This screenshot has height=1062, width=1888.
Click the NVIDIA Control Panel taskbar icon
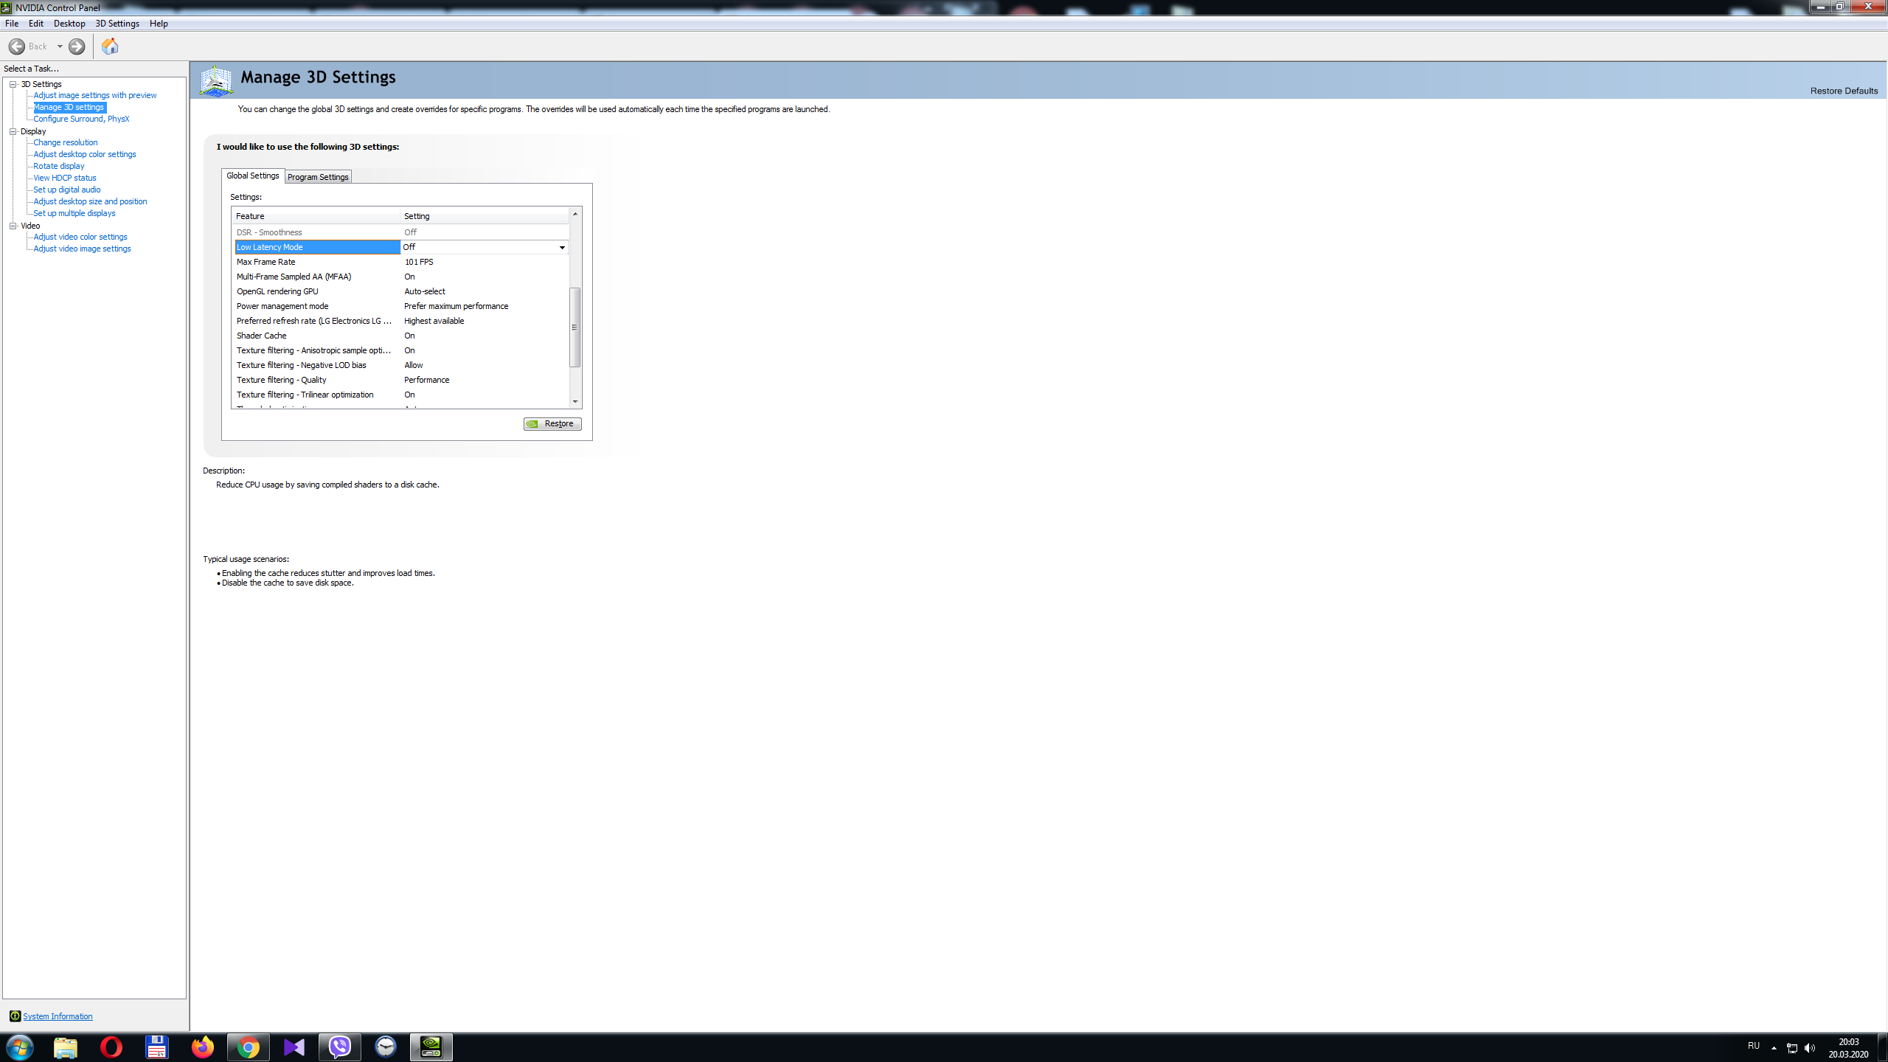click(x=431, y=1047)
